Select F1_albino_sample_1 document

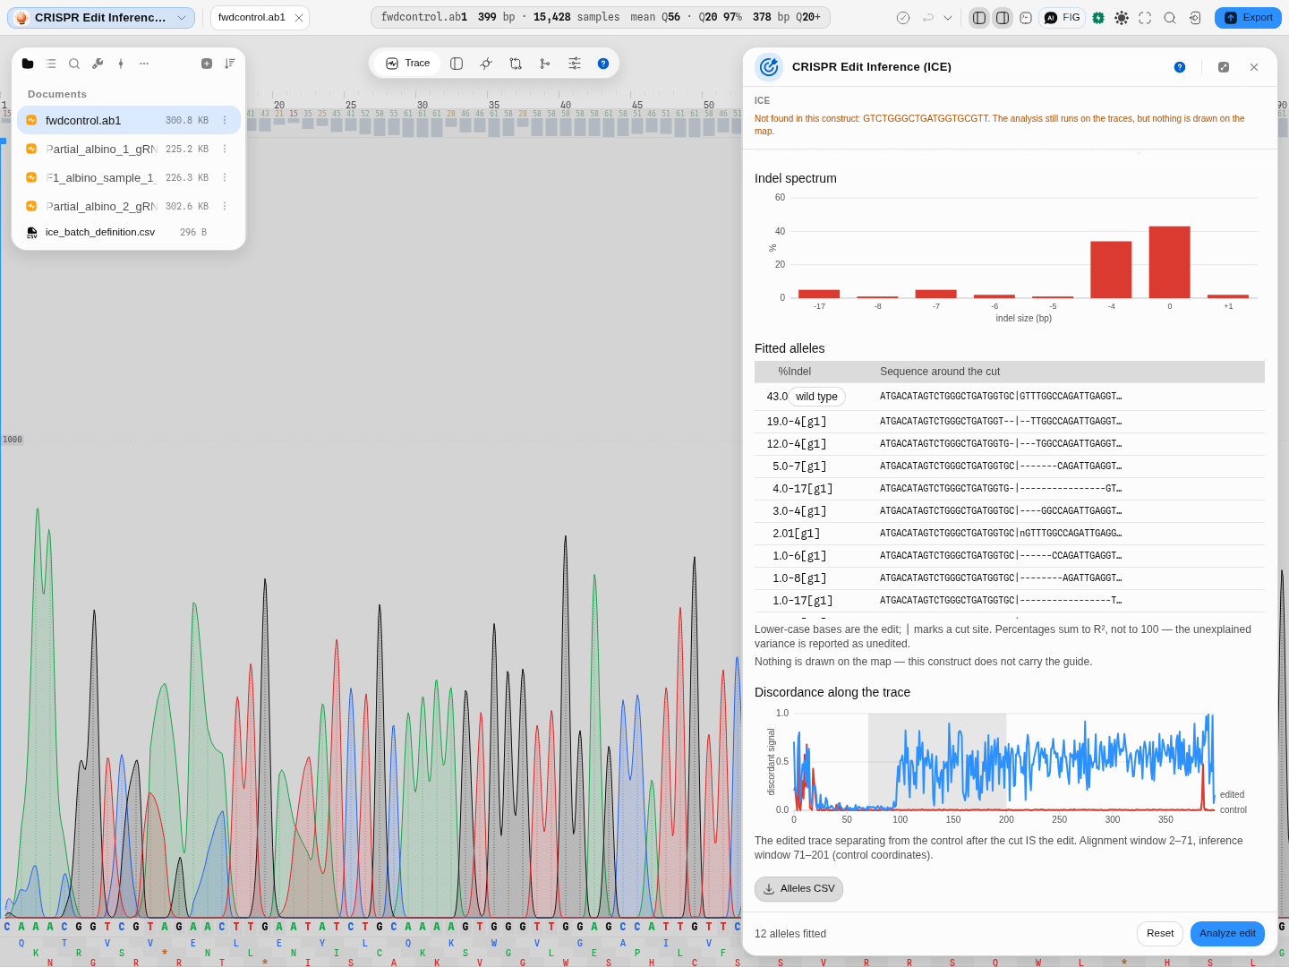(x=129, y=177)
